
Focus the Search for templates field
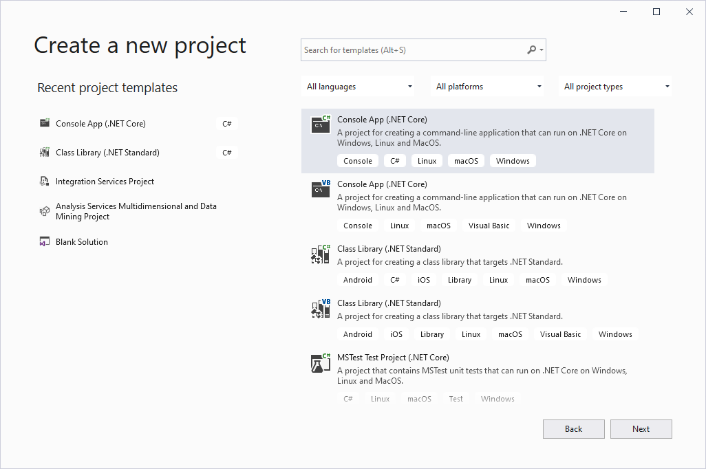tap(413, 50)
